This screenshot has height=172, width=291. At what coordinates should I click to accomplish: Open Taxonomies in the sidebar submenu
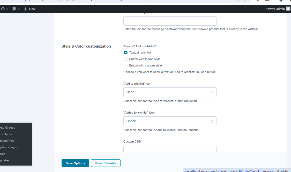(7, 141)
